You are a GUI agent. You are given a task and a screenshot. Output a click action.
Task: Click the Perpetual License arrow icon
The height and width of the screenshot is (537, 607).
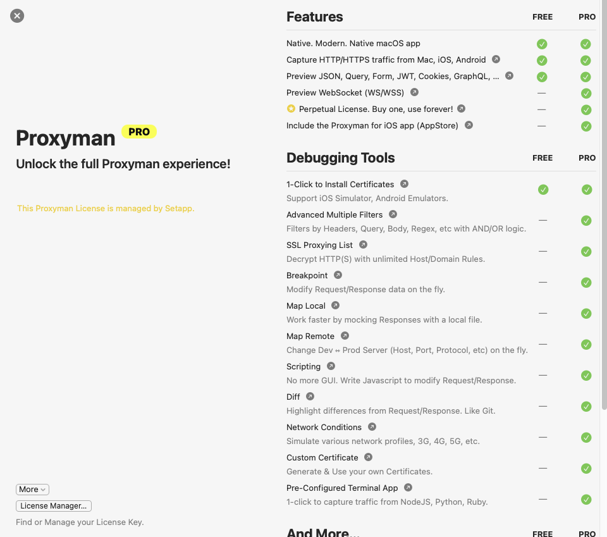pos(461,109)
